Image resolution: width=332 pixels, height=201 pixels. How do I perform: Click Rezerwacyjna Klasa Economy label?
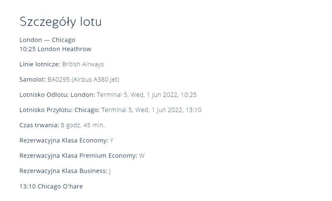coord(64,140)
